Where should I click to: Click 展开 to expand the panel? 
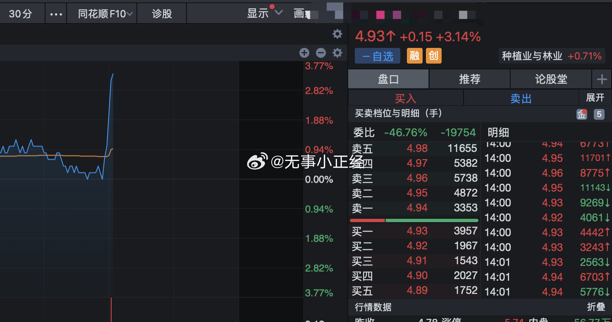tap(595, 98)
